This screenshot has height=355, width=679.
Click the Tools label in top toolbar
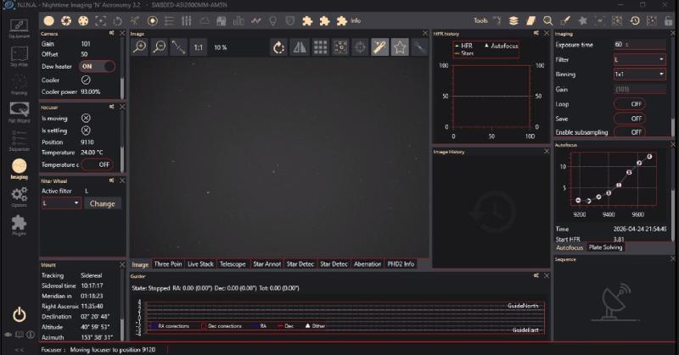[x=480, y=20]
